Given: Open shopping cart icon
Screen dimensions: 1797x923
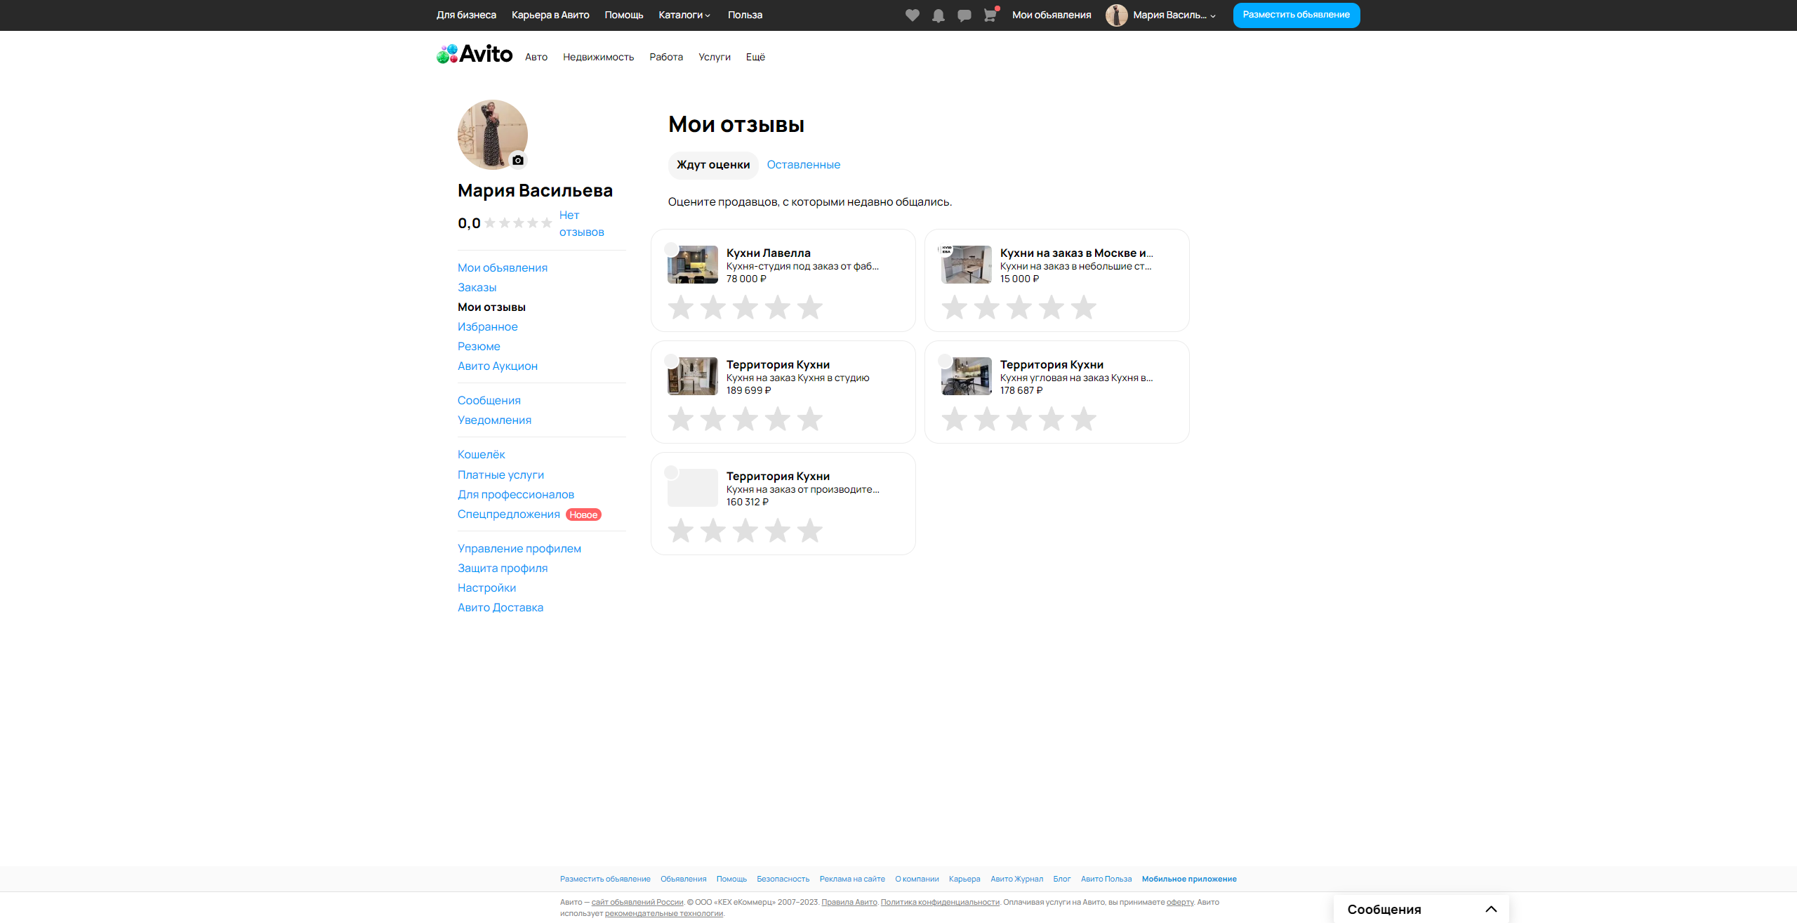Looking at the screenshot, I should coord(990,15).
